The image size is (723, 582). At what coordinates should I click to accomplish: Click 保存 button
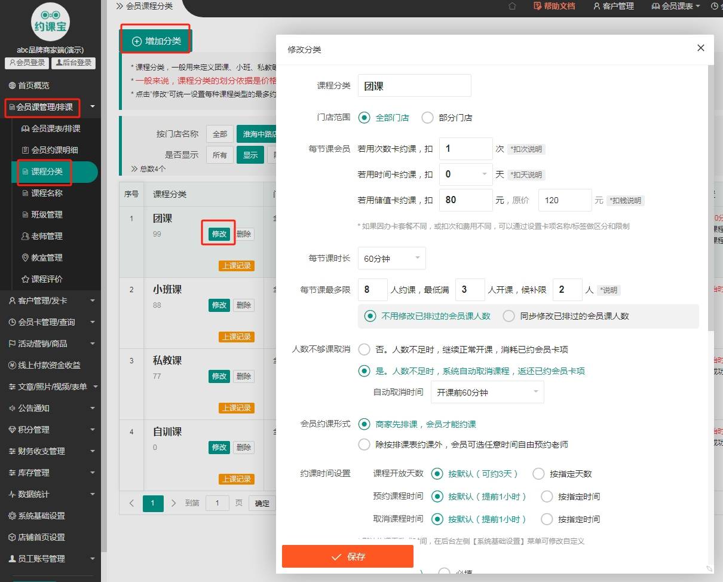[x=348, y=556]
